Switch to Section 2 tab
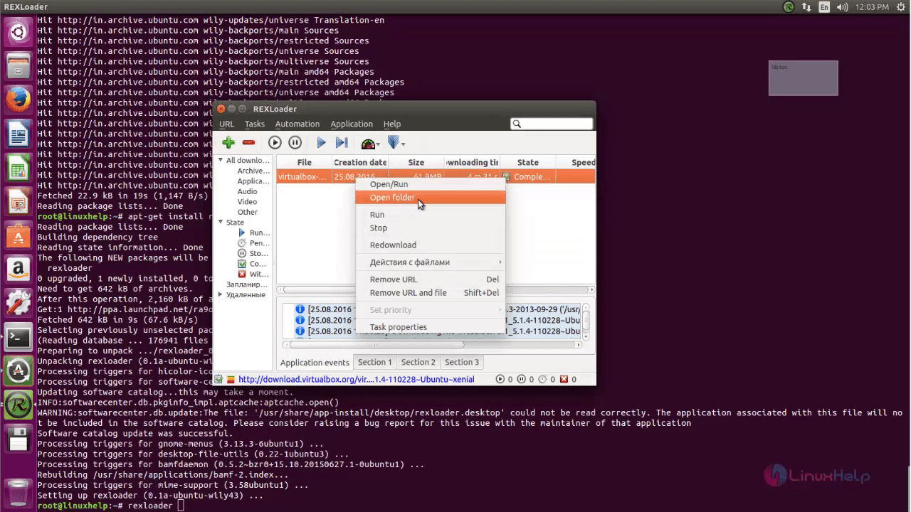The height and width of the screenshot is (512, 911). click(418, 362)
